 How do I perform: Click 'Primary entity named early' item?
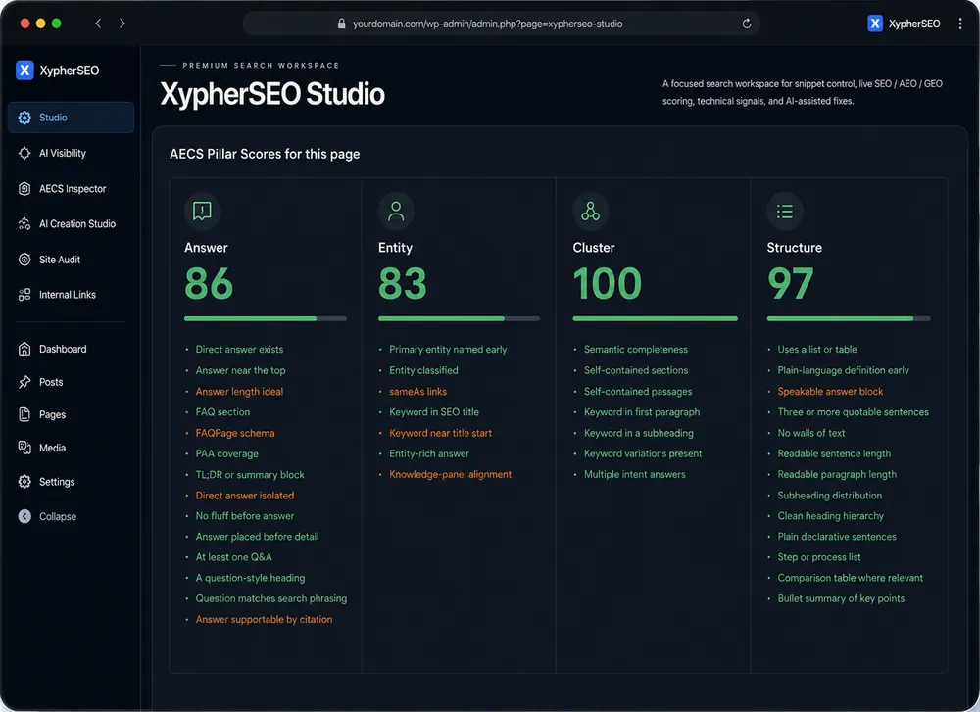tap(448, 349)
